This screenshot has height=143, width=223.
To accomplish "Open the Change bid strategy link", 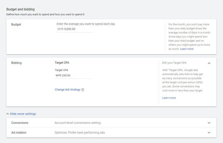I will tap(67, 90).
